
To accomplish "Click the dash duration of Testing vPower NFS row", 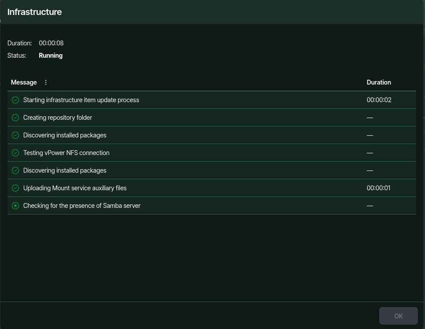I will click(x=370, y=153).
